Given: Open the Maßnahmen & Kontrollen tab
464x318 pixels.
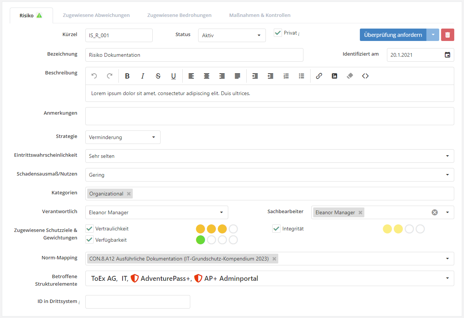Looking at the screenshot, I should [259, 15].
